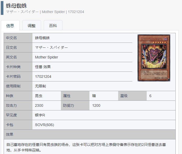The image size is (182, 154).
Task: Click the subtitle line with card ID 17021204
Action: click(45, 12)
